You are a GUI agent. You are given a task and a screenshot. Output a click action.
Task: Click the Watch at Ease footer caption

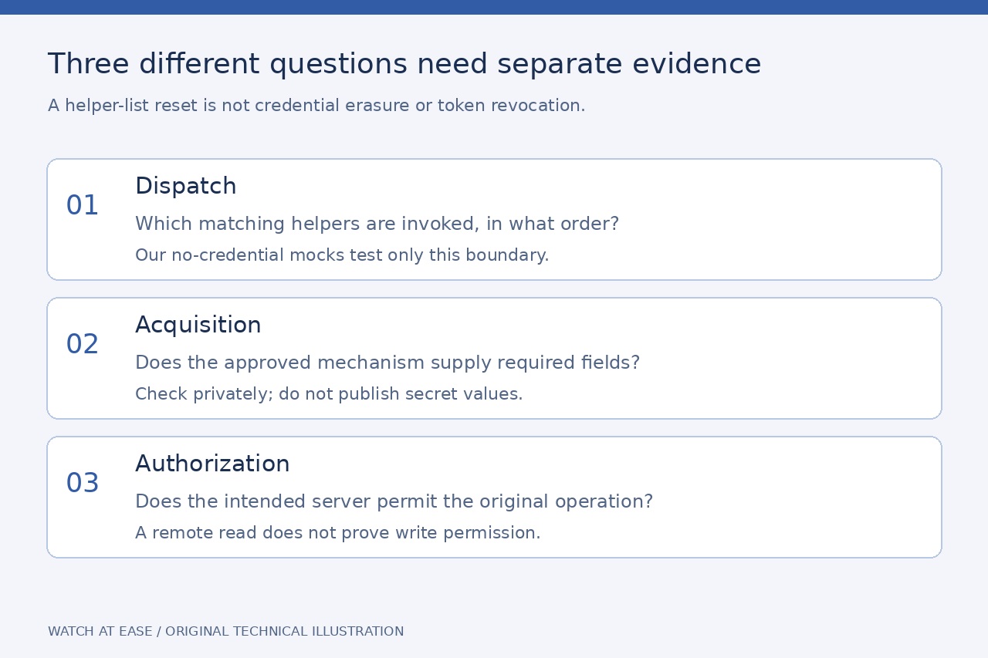pos(226,632)
